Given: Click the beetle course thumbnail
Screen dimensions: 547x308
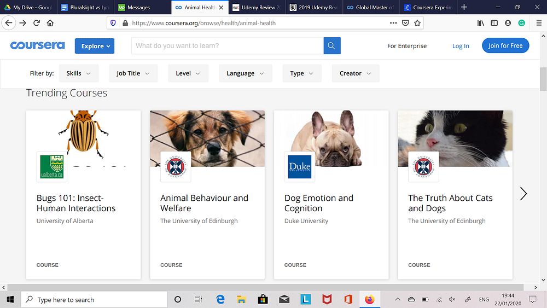Looking at the screenshot, I should tap(83, 138).
